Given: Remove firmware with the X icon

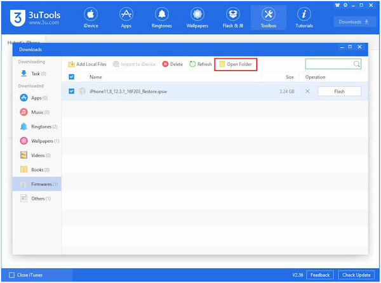Looking at the screenshot, I should coord(307,91).
